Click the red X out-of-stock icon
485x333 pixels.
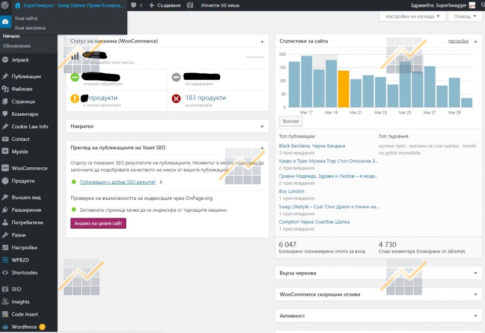176,98
